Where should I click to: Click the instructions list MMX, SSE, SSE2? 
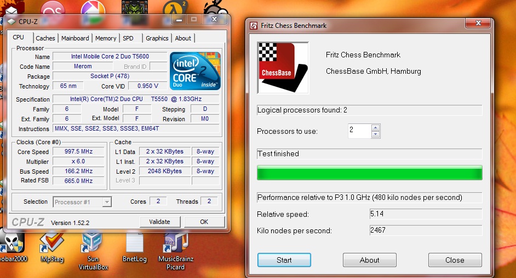click(136, 129)
